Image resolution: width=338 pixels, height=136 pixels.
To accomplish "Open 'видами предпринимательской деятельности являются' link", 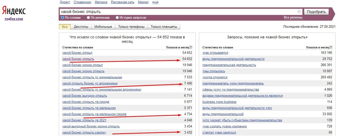I will (x=243, y=96).
